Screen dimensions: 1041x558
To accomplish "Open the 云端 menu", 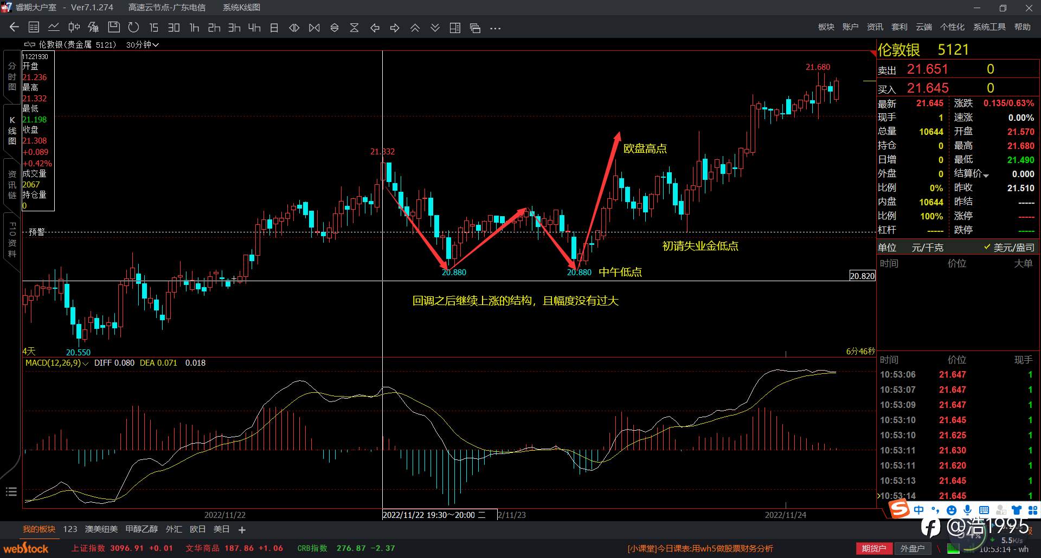I will 924,27.
